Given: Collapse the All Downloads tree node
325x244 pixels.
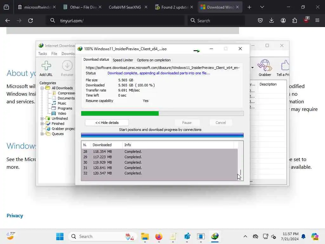Looking at the screenshot, I should click(x=42, y=88).
